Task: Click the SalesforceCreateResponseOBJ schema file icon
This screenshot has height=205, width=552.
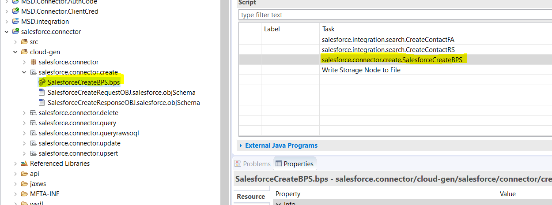Action: click(42, 102)
